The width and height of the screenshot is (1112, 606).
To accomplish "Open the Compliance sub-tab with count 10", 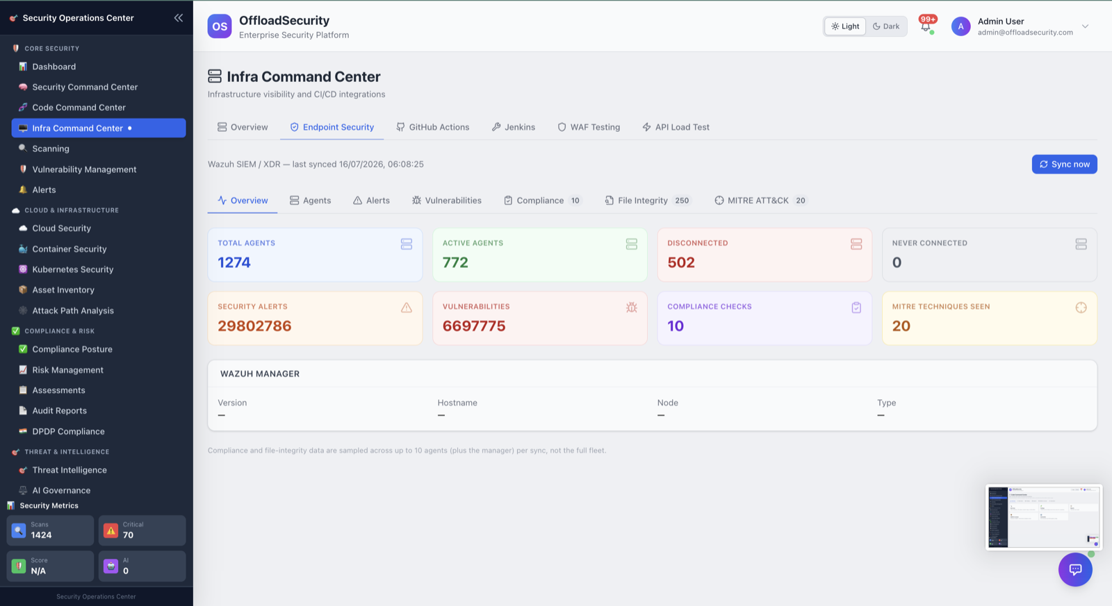I will point(542,201).
